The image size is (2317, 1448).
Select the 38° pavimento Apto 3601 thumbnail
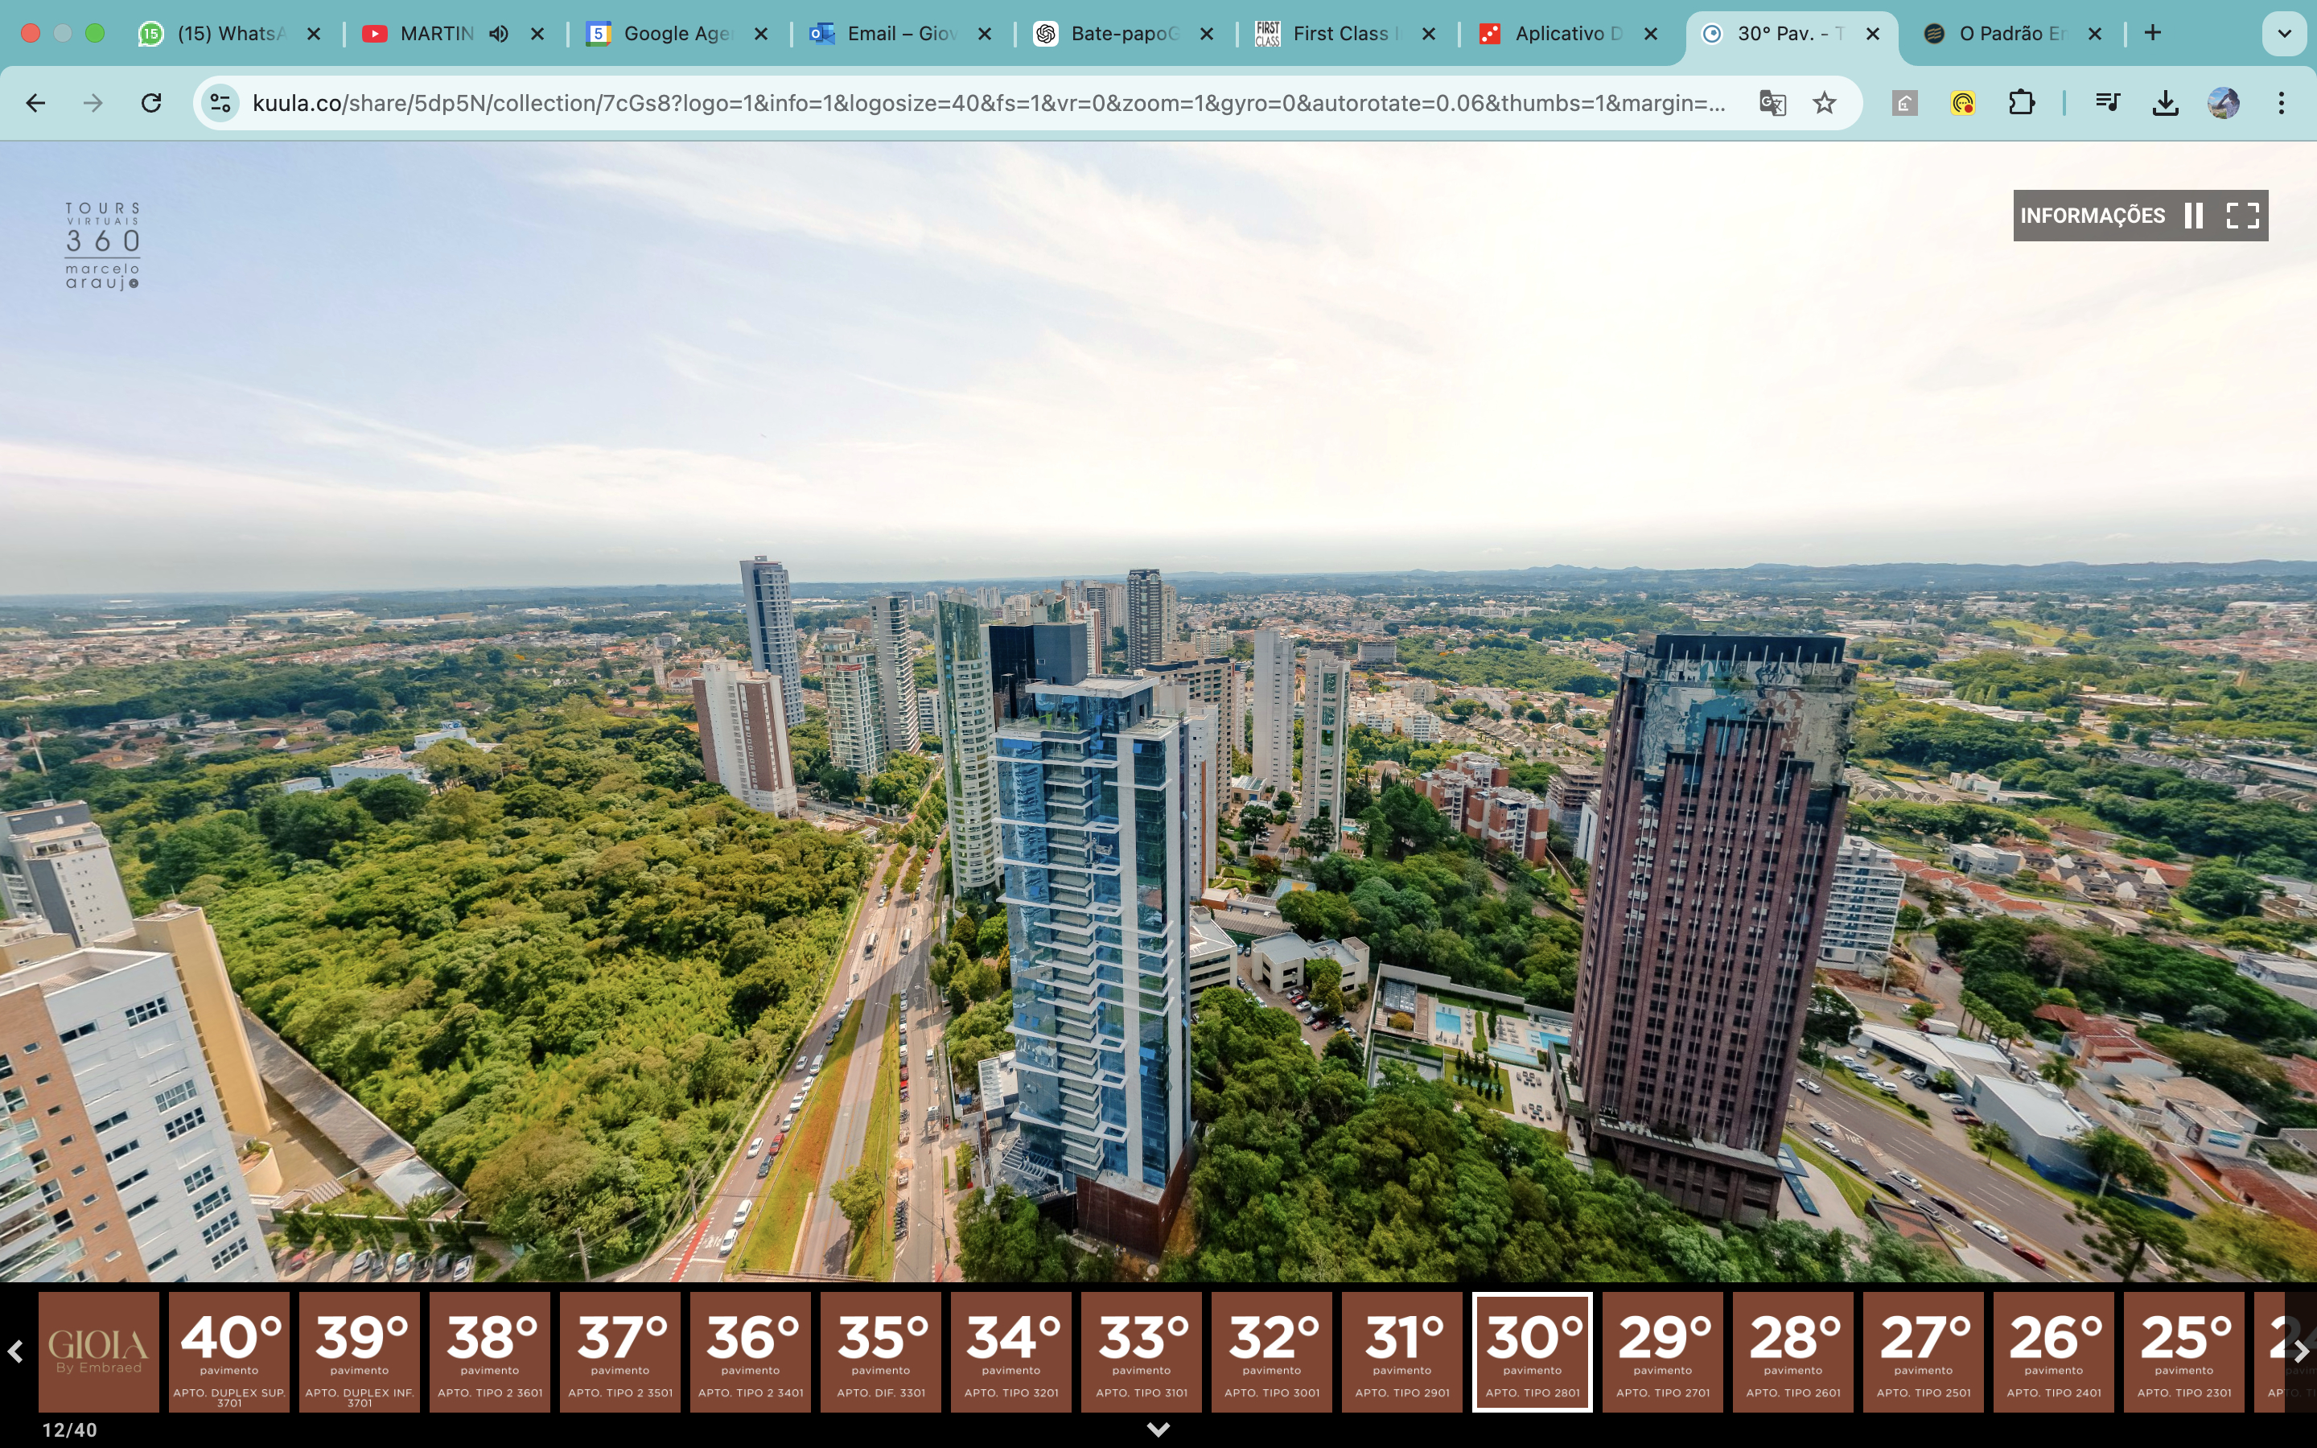tap(489, 1351)
